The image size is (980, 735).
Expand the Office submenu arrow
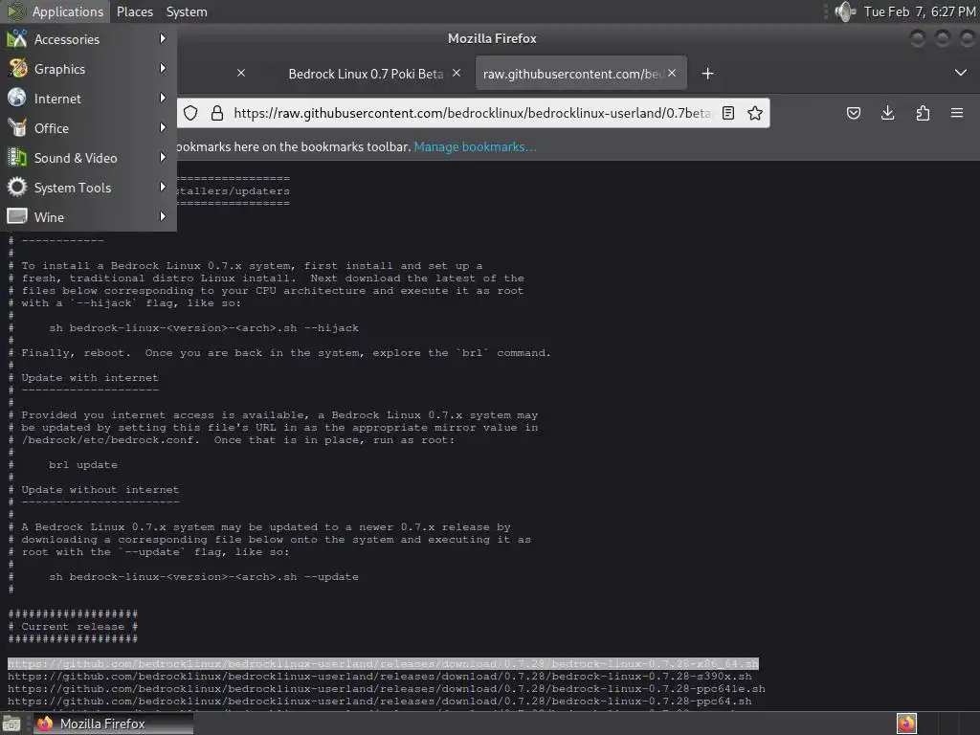click(163, 127)
